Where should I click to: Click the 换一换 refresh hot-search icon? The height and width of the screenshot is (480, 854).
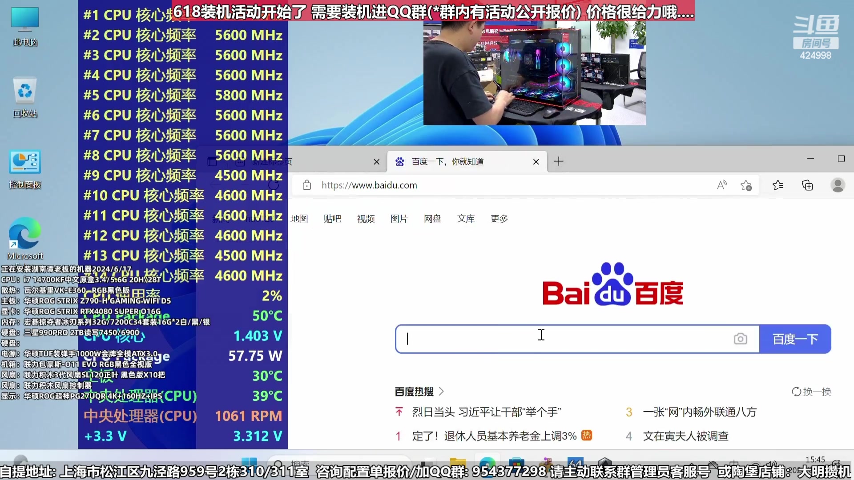click(796, 392)
